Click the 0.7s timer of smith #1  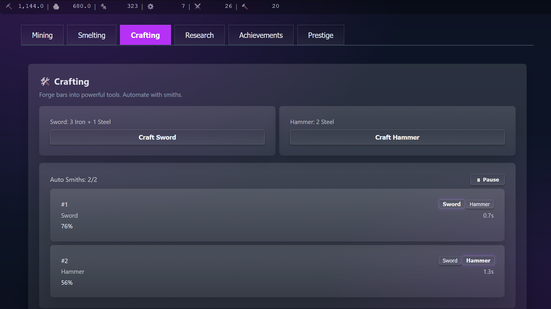click(x=488, y=216)
